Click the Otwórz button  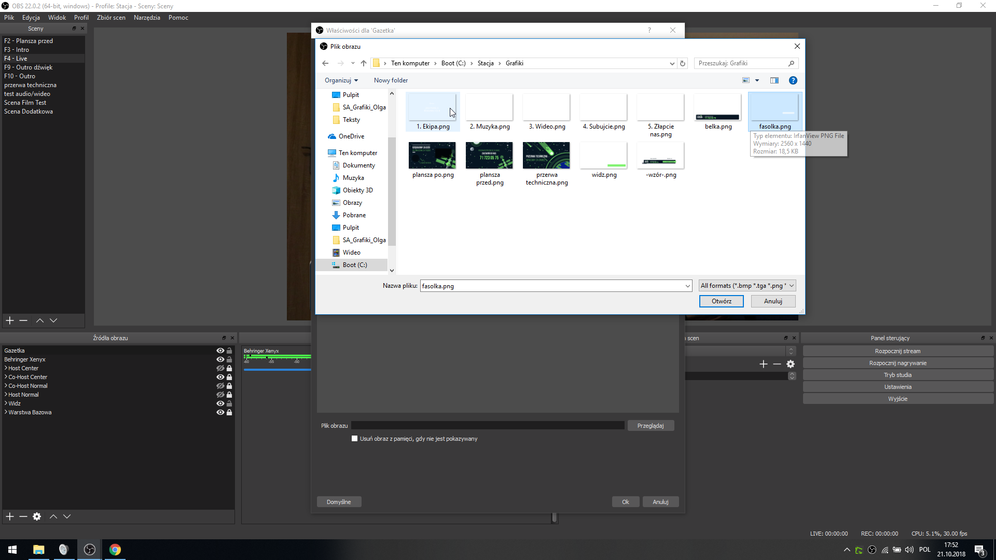tap(721, 301)
